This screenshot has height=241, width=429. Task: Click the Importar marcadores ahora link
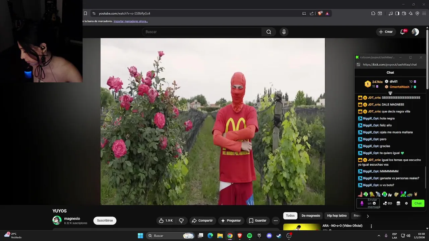(x=131, y=21)
